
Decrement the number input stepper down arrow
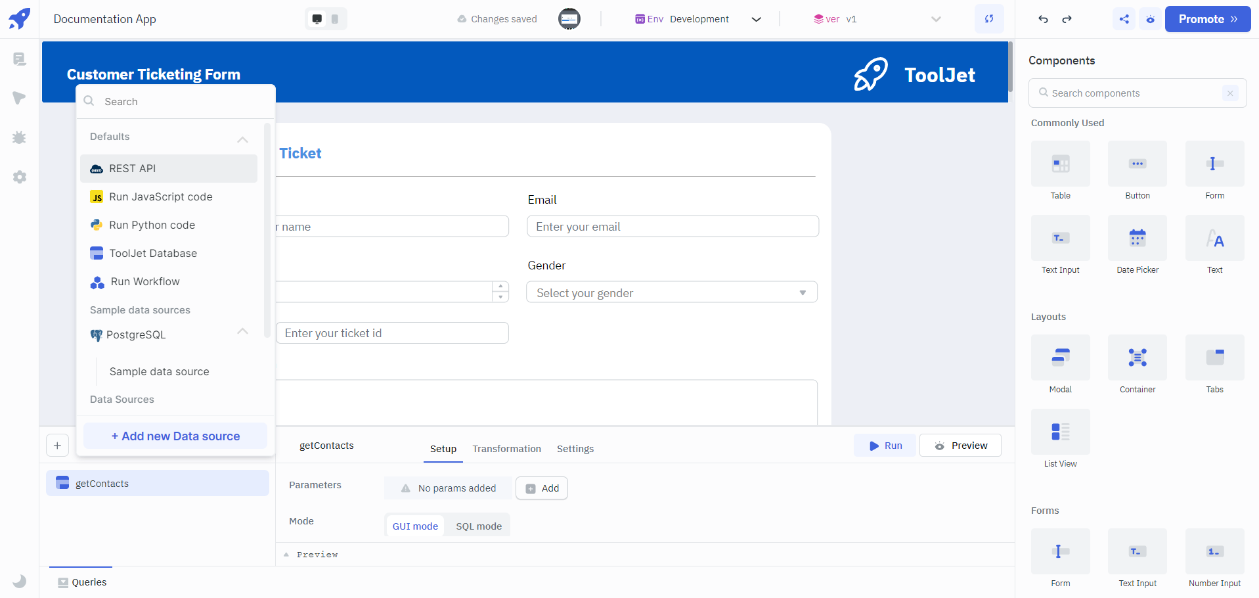pyautogui.click(x=500, y=297)
